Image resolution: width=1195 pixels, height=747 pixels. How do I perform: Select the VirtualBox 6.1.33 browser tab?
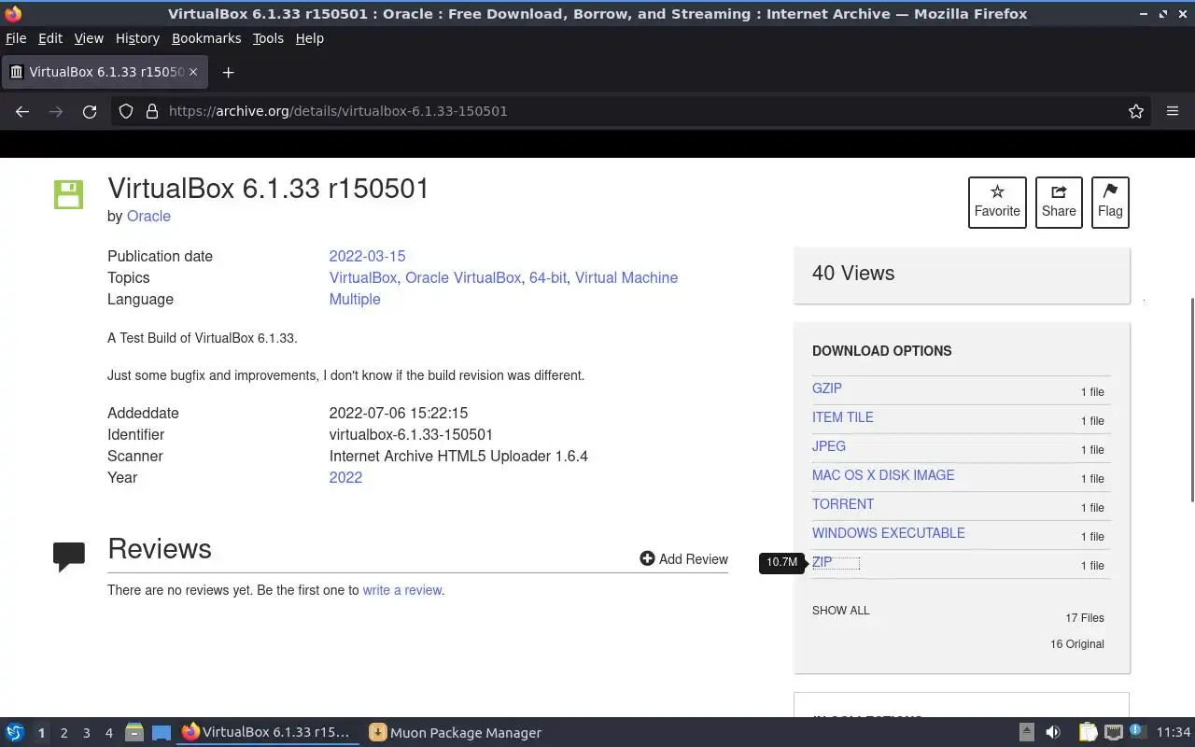pyautogui.click(x=105, y=72)
